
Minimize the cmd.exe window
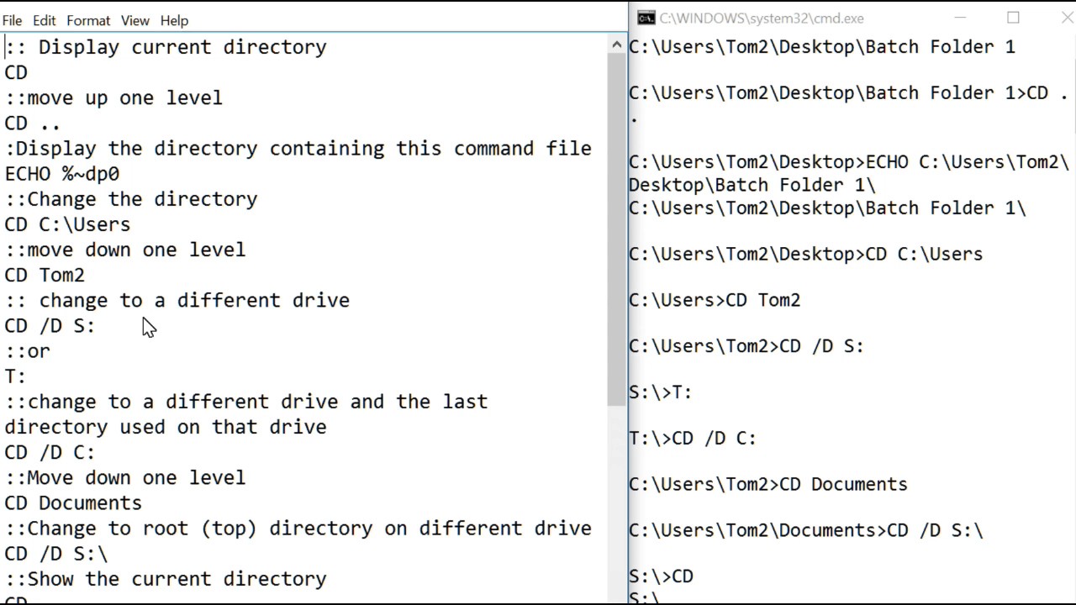961,18
